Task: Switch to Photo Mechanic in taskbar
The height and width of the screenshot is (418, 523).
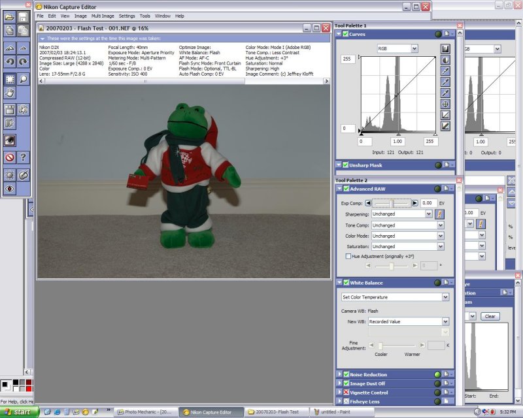Action: (145, 412)
